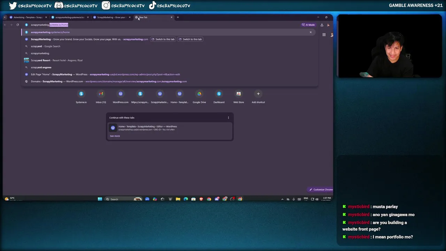Open Brave browser from the taskbar
Image resolution: width=446 pixels, height=251 pixels.
[x=201, y=199]
